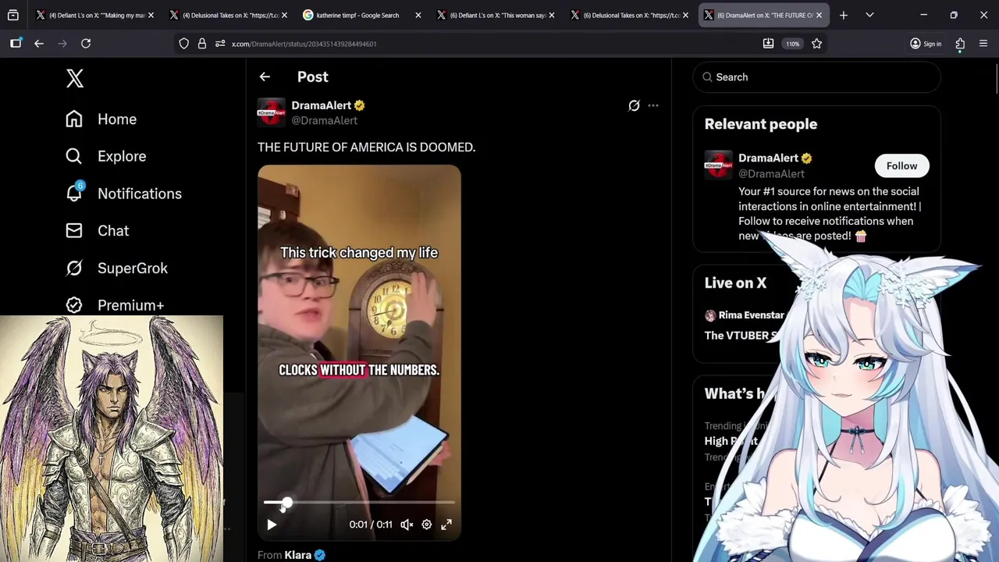Unmute the video via speaker icon
Image resolution: width=999 pixels, height=562 pixels.
pos(407,525)
